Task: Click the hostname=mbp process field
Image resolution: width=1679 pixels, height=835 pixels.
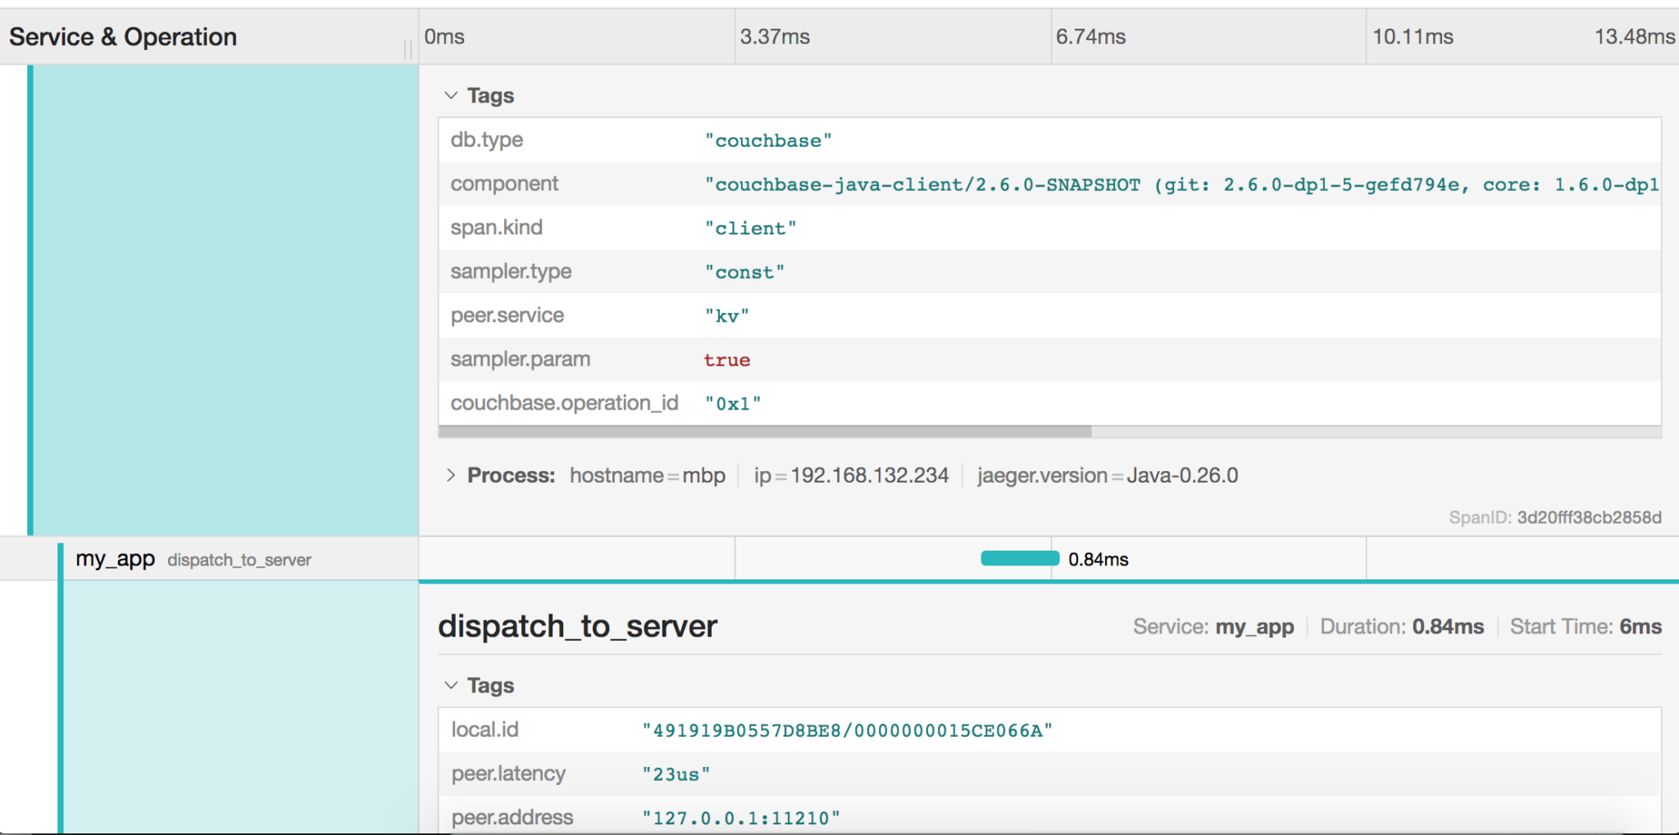Action: pos(647,474)
